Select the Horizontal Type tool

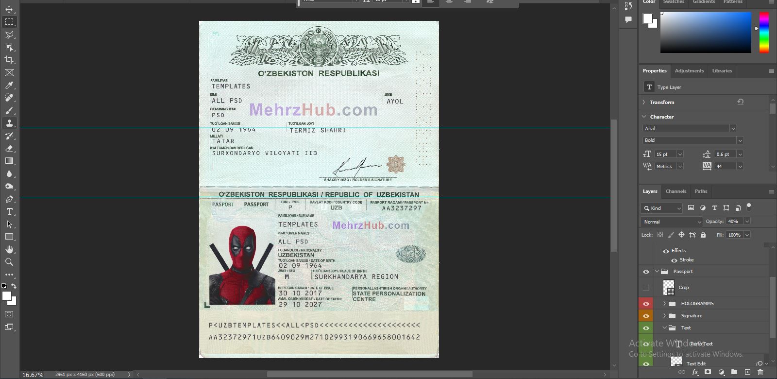pos(9,211)
